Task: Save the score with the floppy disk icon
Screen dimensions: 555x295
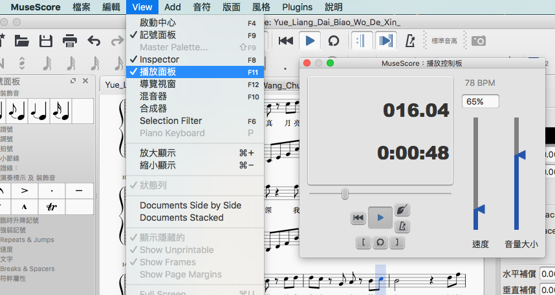Action: 46,41
